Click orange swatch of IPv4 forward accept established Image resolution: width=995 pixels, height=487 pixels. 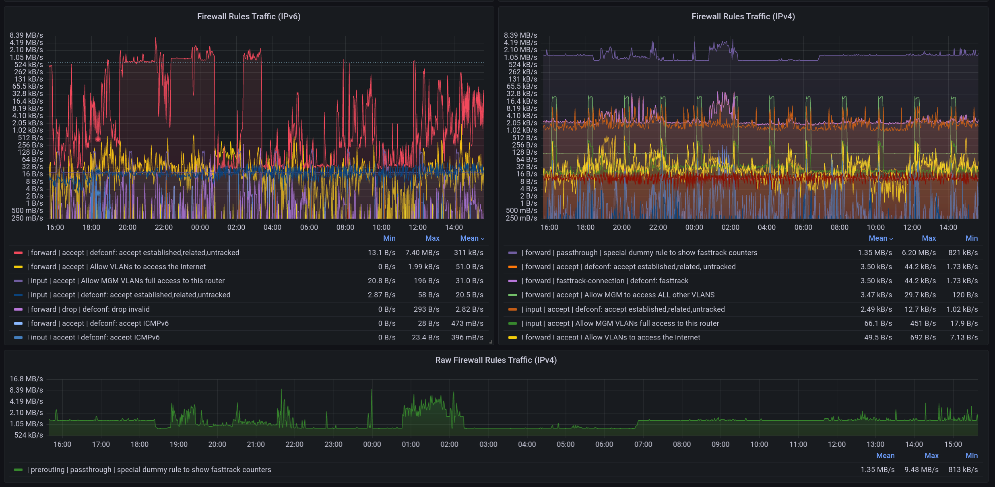tap(512, 267)
